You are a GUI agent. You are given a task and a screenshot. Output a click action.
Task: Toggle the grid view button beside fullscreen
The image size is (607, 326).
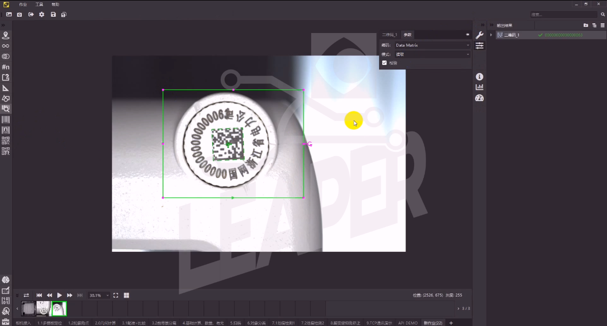coord(126,295)
